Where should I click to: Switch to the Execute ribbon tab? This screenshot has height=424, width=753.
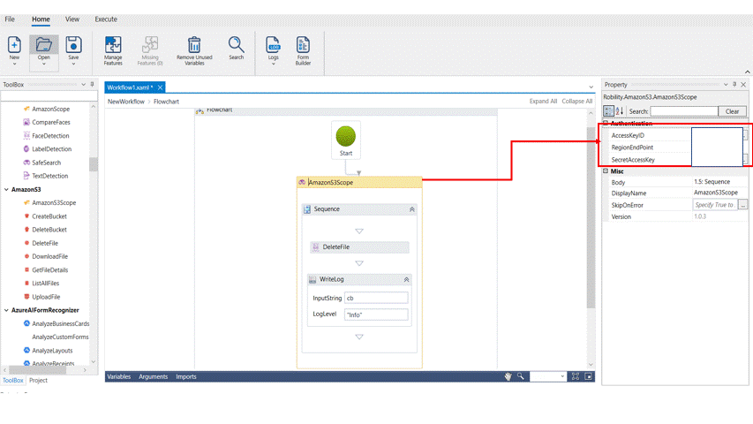click(105, 19)
